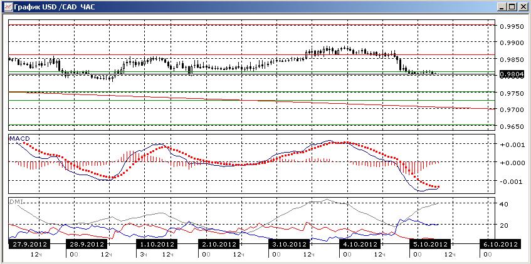Click the 0.9650 price axis label
This screenshot has width=531, height=264.
pos(510,127)
